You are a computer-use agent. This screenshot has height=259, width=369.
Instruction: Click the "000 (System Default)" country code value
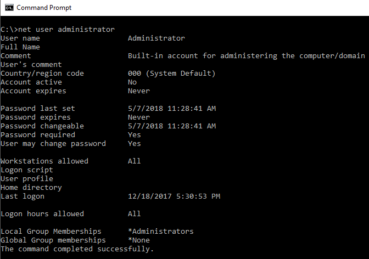171,74
